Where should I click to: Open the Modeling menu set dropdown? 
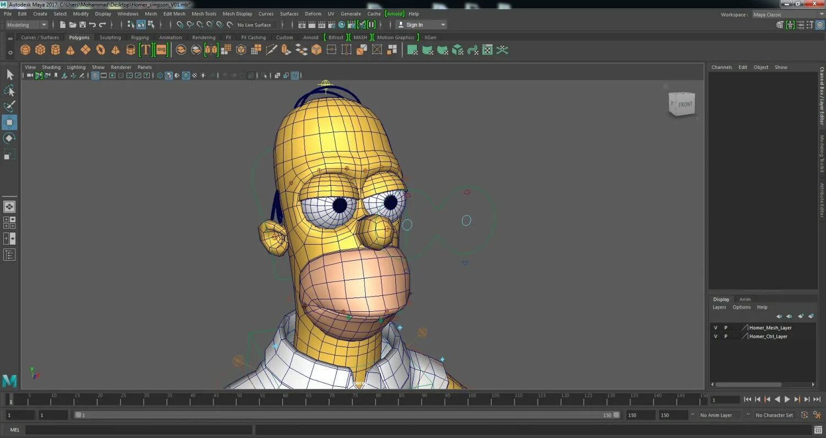26,25
